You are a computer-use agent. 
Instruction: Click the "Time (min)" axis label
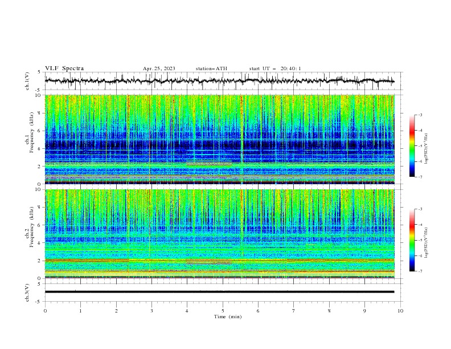228,316
